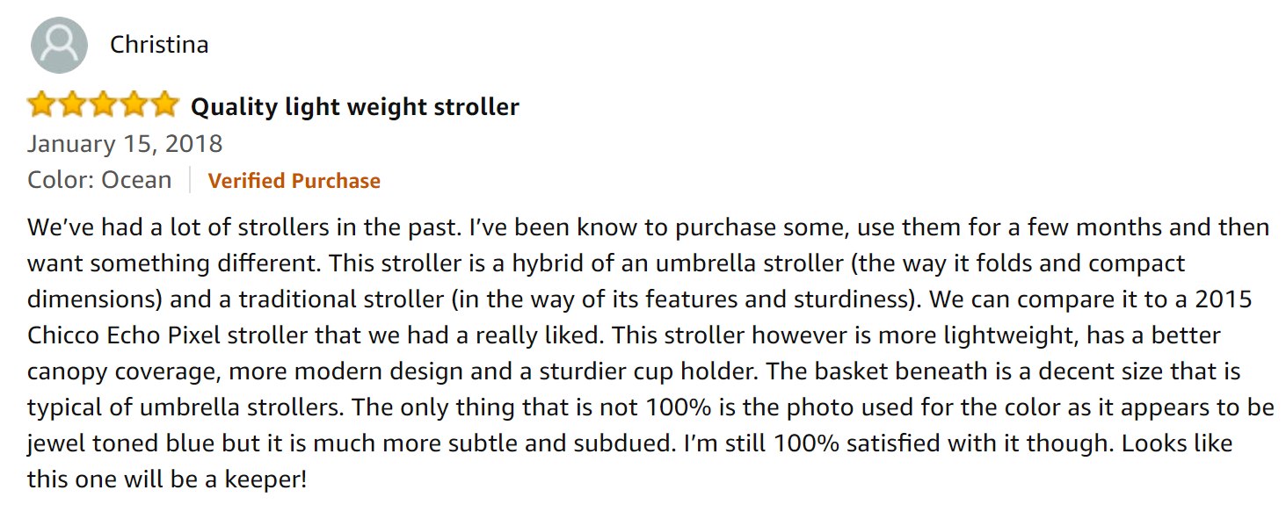Click the second rating star
The image size is (1286, 519).
click(72, 106)
